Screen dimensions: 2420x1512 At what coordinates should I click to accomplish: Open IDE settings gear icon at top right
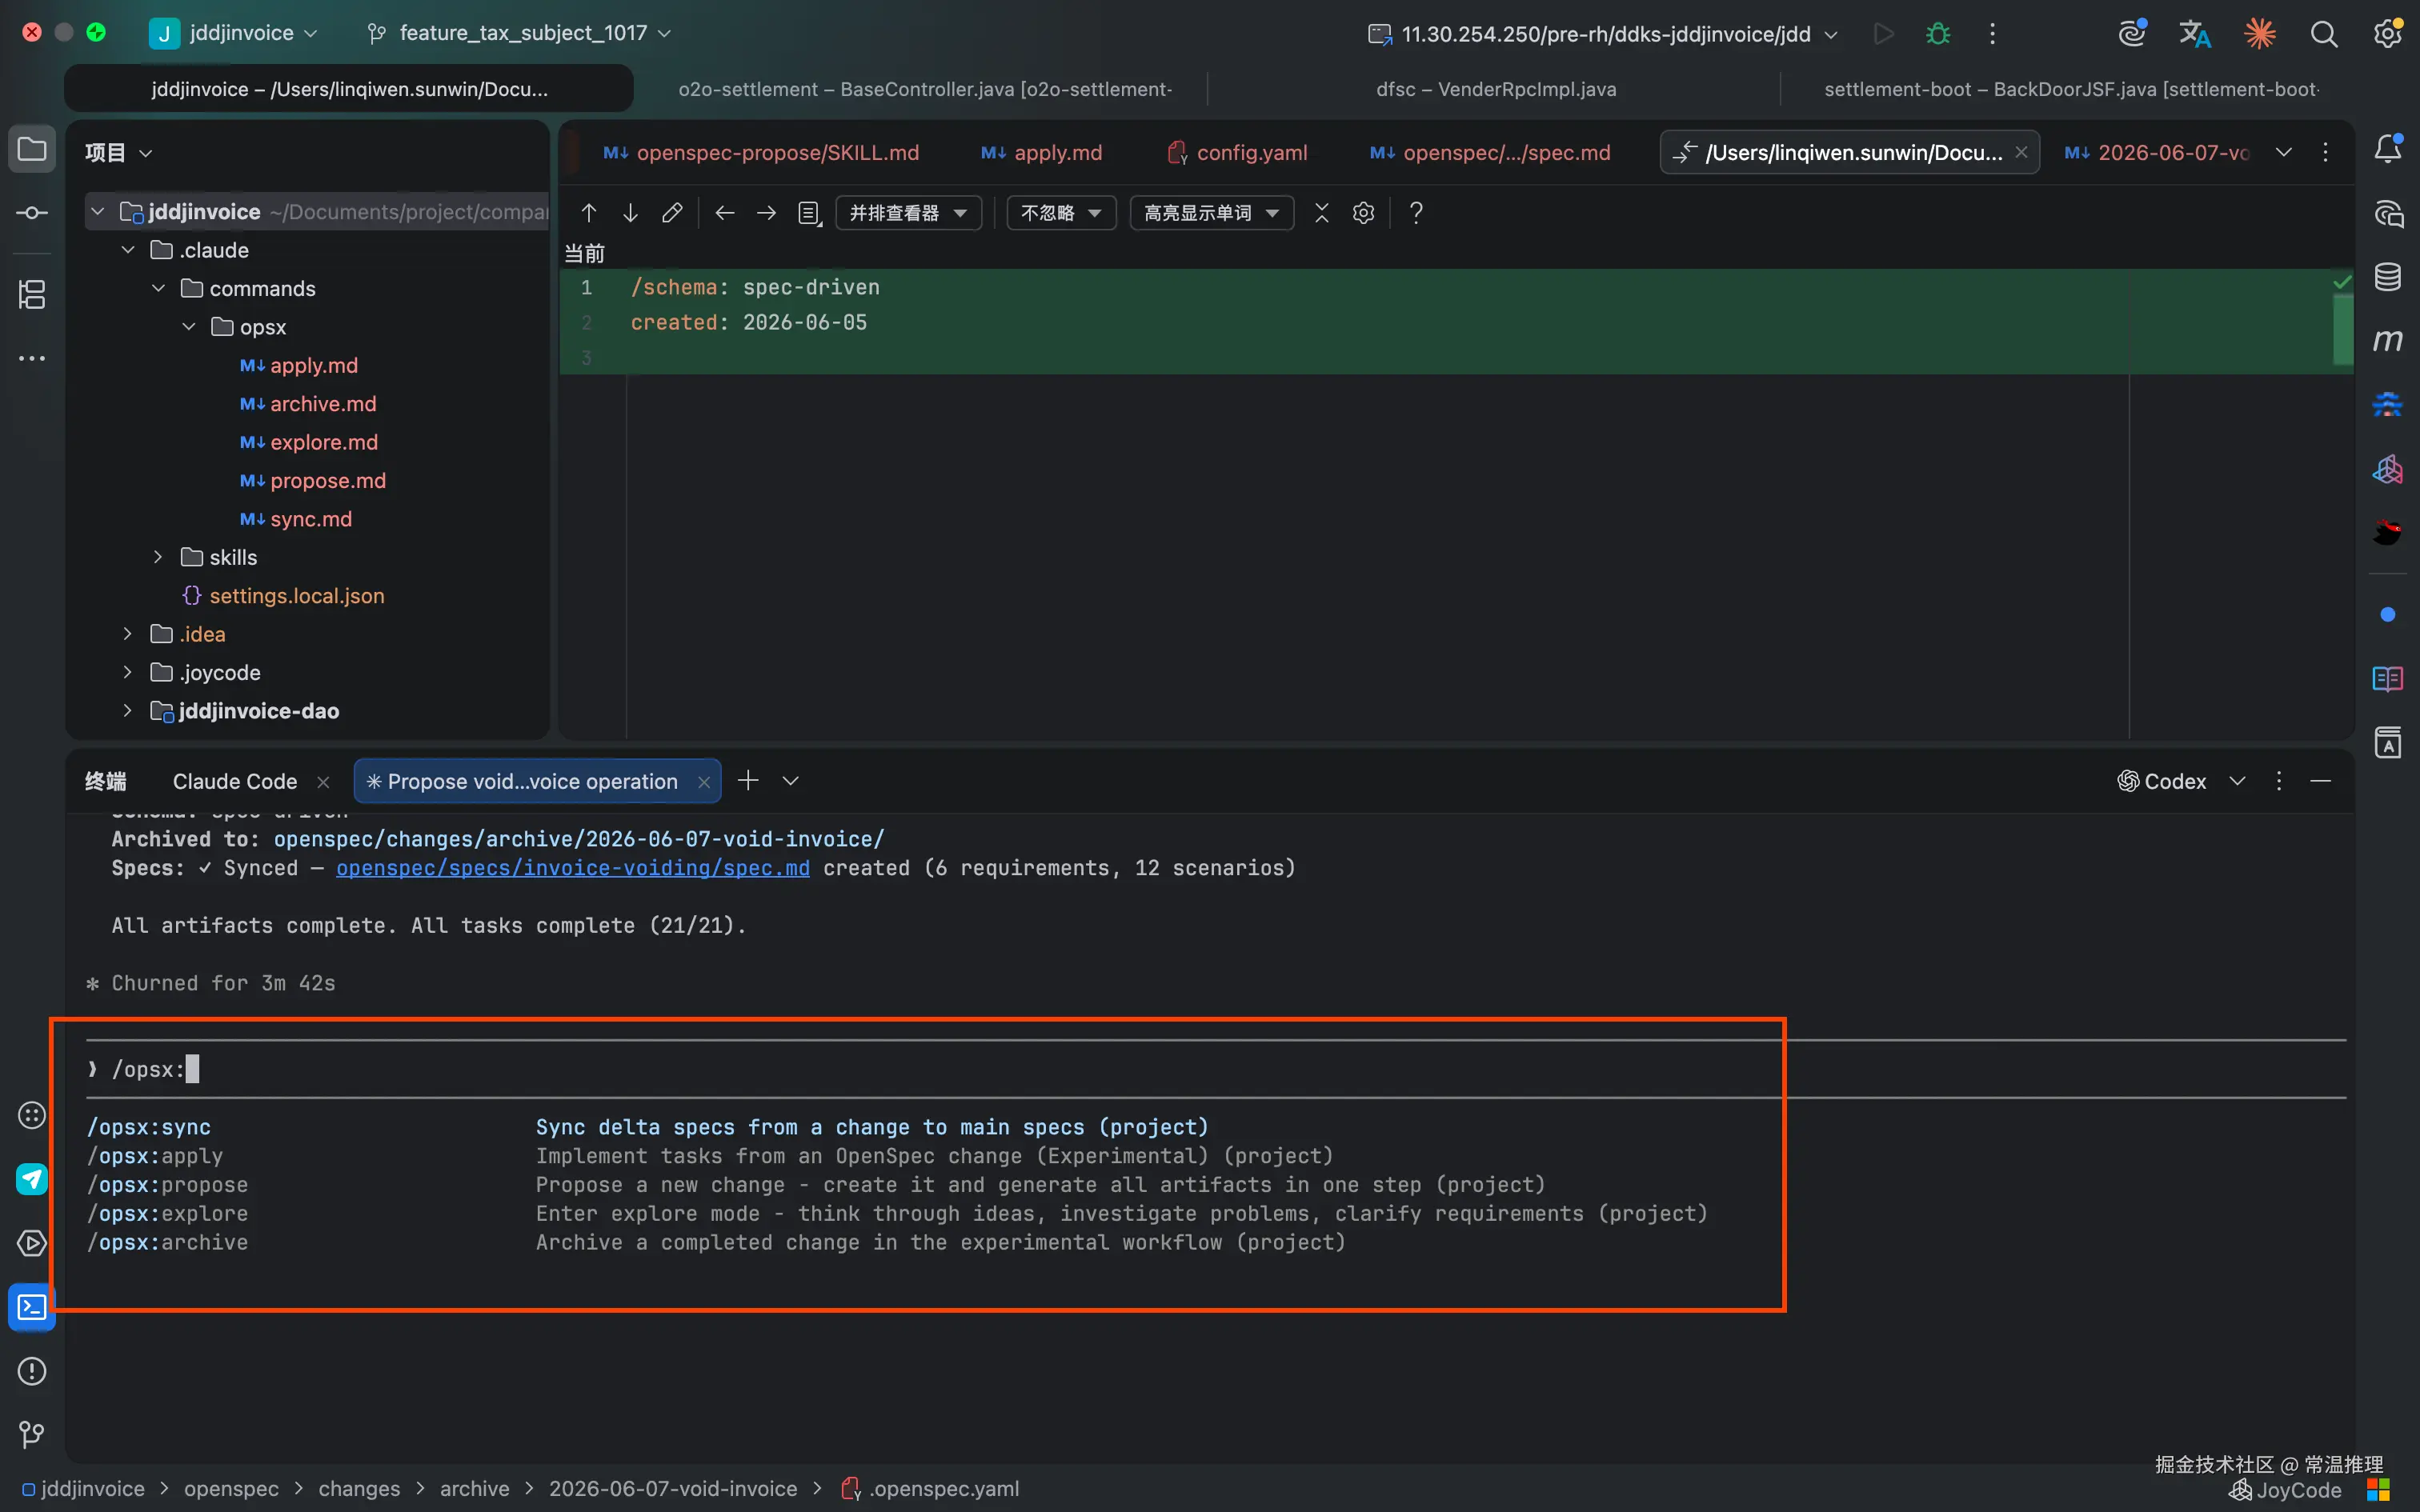[x=2388, y=34]
